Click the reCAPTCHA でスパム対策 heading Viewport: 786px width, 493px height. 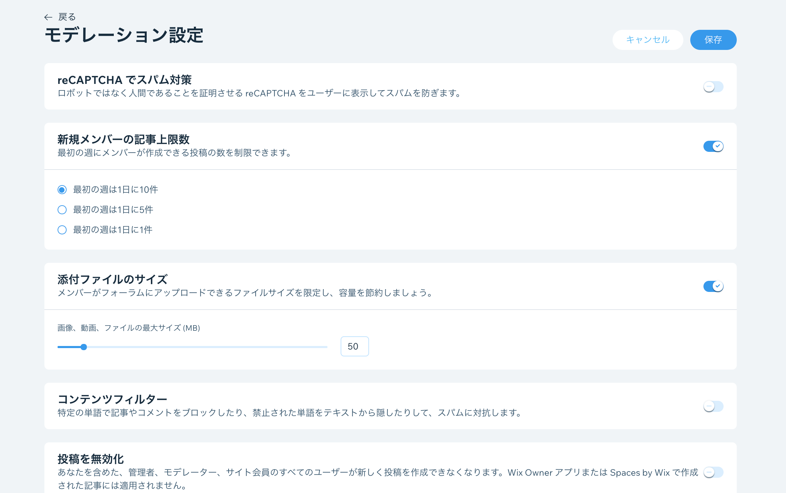tap(125, 80)
